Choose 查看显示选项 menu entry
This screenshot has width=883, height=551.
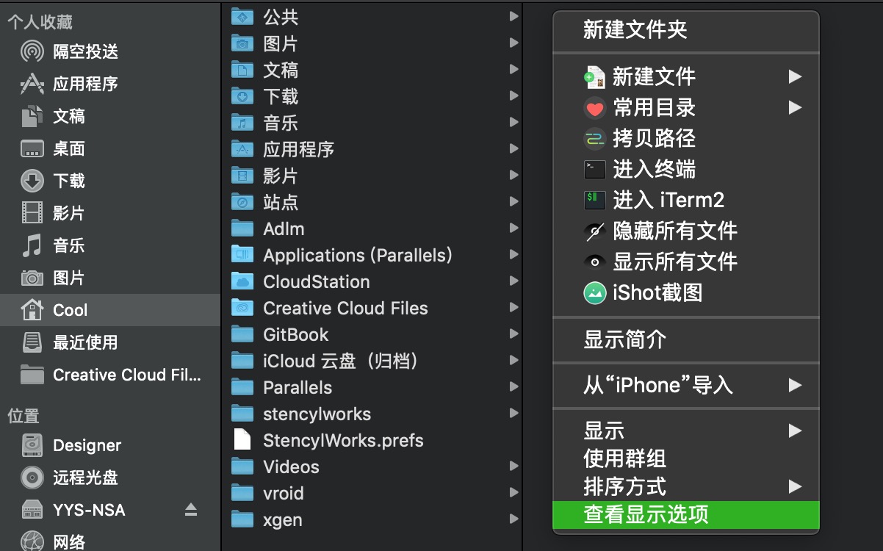pyautogui.click(x=685, y=514)
